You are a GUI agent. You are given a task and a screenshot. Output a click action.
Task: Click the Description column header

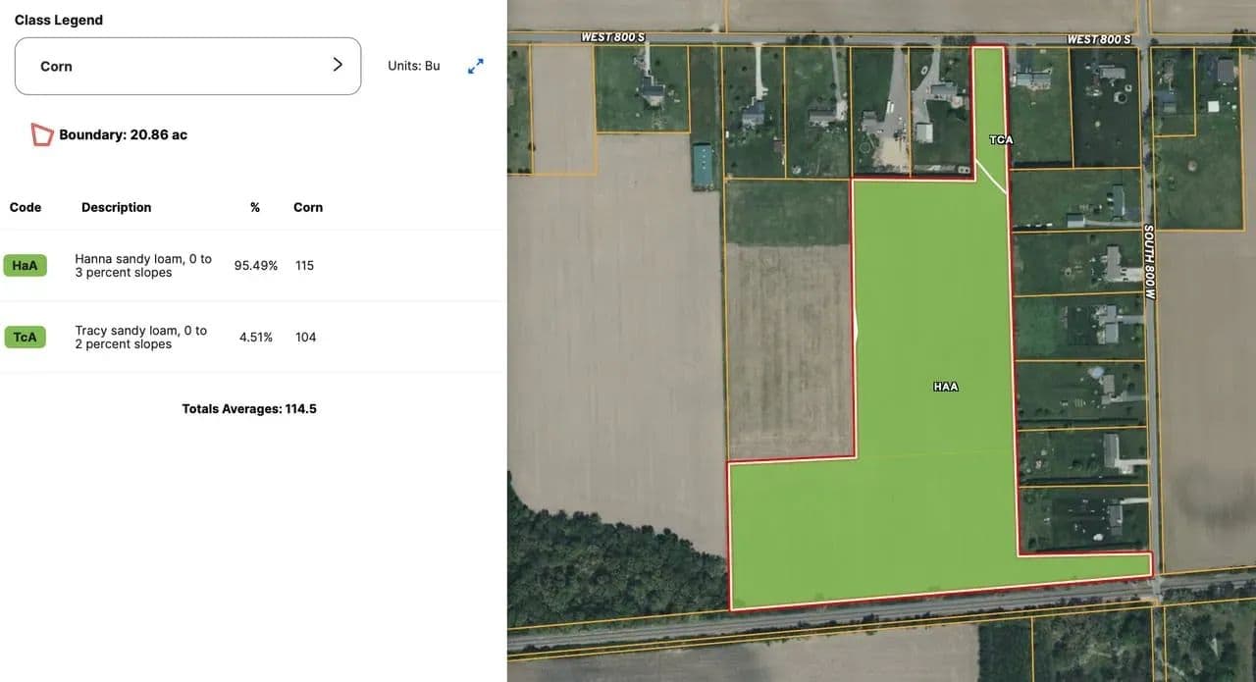click(x=117, y=207)
